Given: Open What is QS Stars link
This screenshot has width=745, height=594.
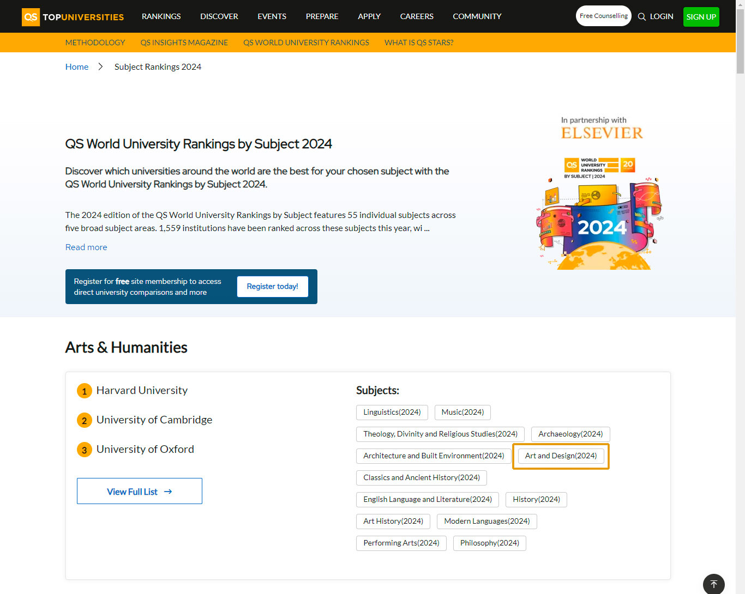Looking at the screenshot, I should point(419,43).
